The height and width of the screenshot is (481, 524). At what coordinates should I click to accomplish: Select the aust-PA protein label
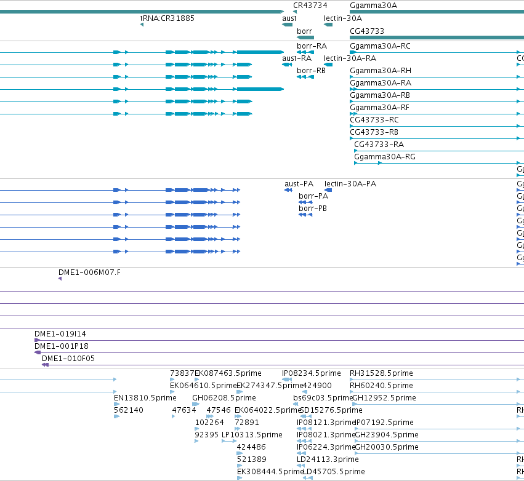tap(299, 183)
